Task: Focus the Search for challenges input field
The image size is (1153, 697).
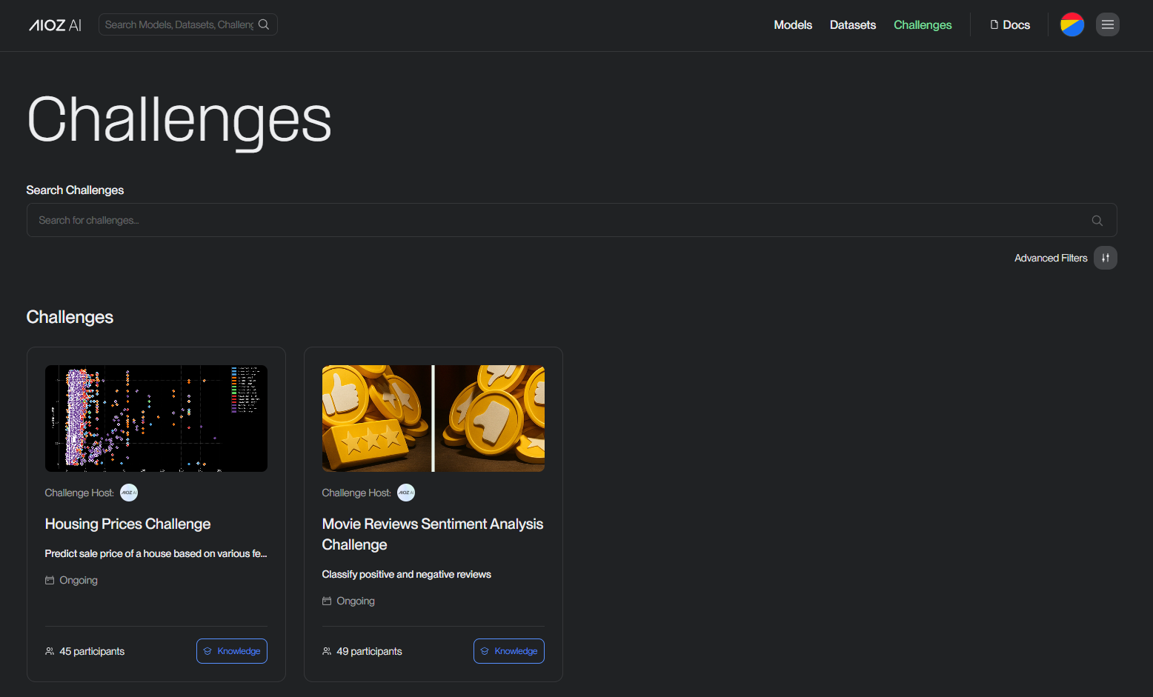Action: point(556,221)
